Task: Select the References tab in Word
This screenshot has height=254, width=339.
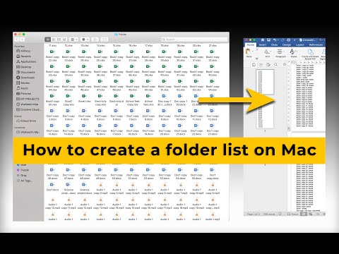Action: coord(316,44)
